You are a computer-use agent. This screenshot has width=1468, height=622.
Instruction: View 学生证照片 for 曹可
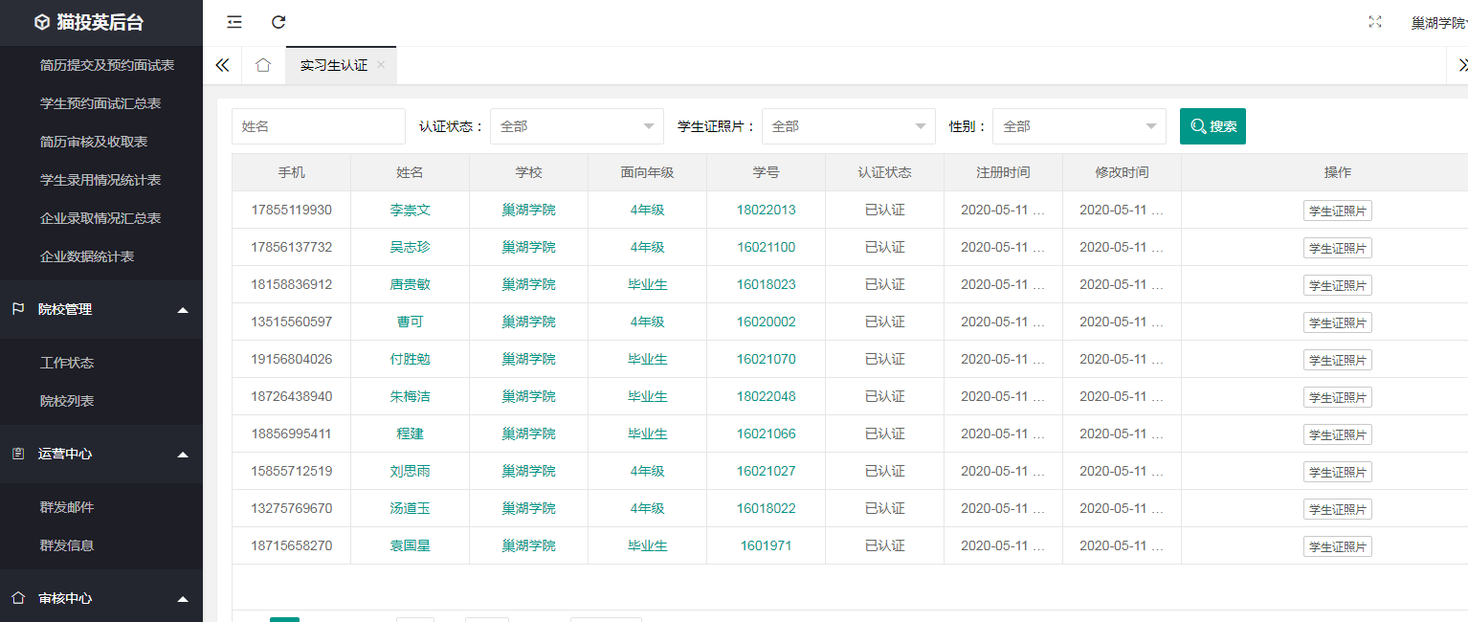click(1337, 322)
